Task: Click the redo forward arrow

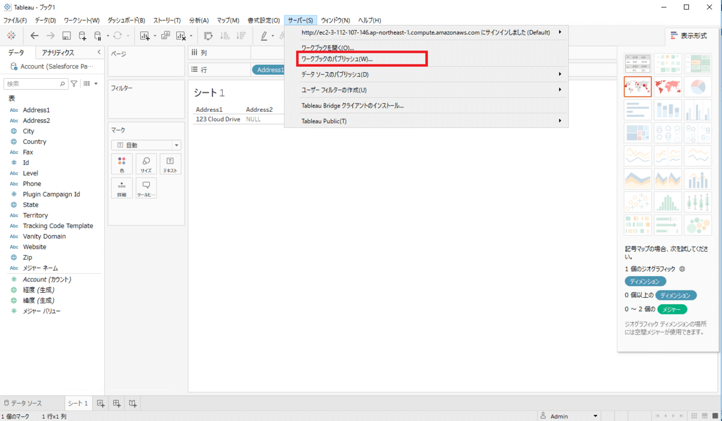Action: [51, 36]
